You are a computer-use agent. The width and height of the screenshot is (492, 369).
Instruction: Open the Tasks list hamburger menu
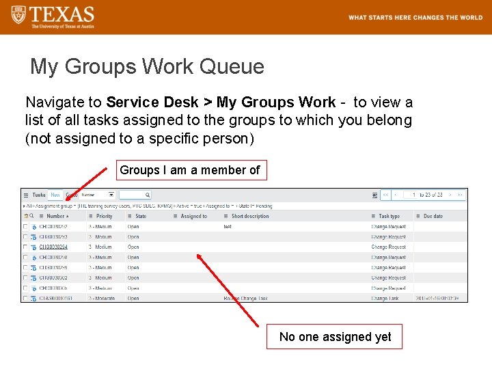[x=26, y=195]
